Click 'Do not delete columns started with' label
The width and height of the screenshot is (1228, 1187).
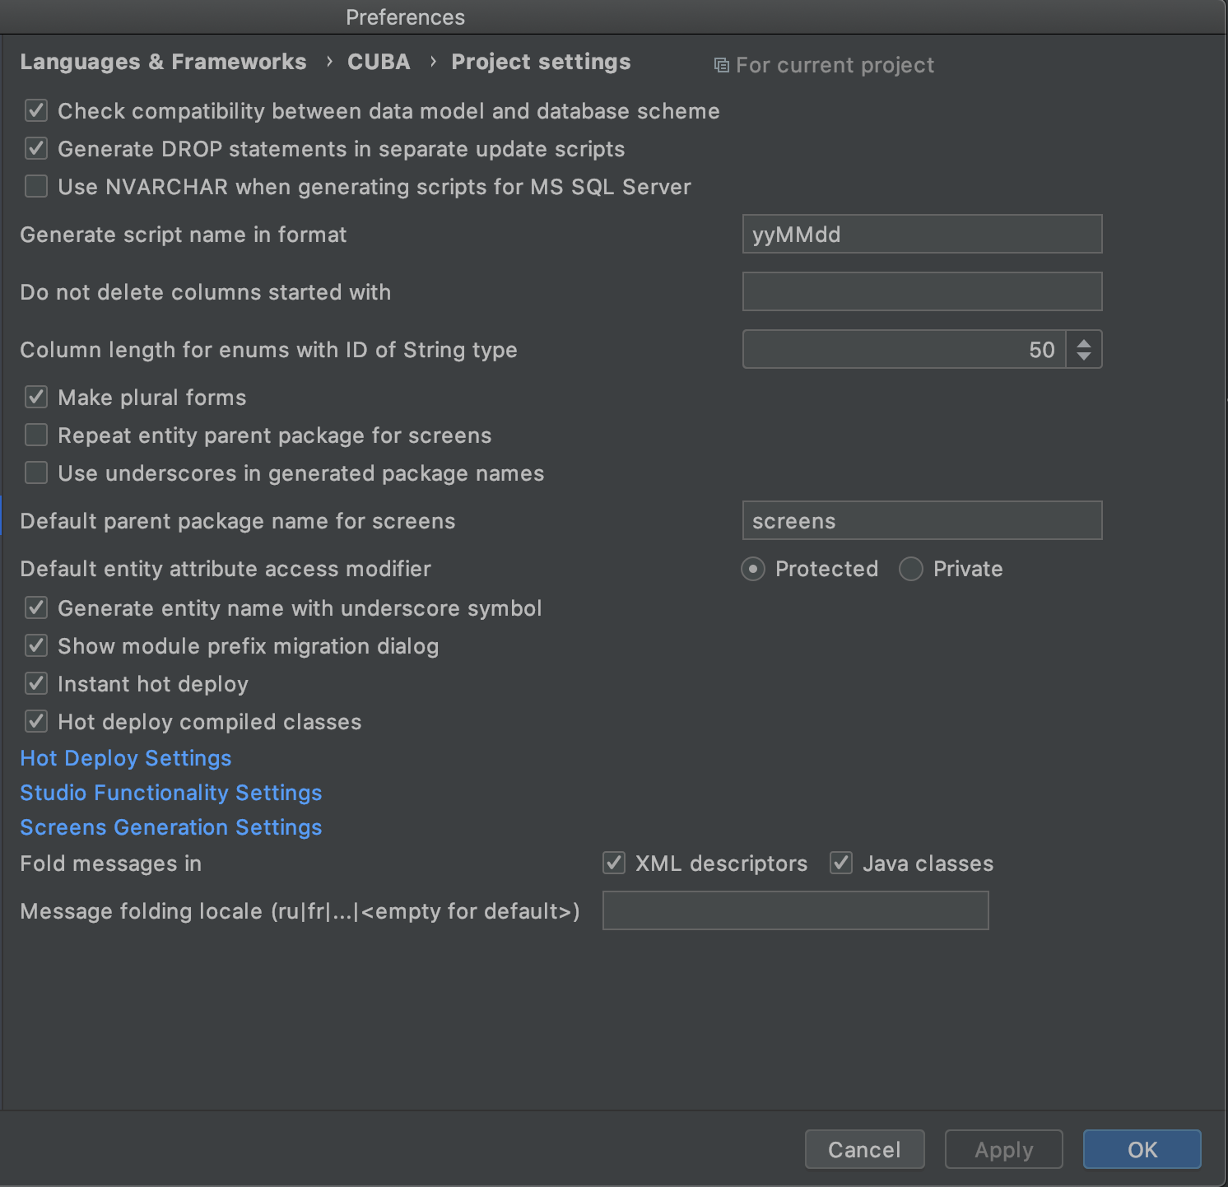coord(206,292)
